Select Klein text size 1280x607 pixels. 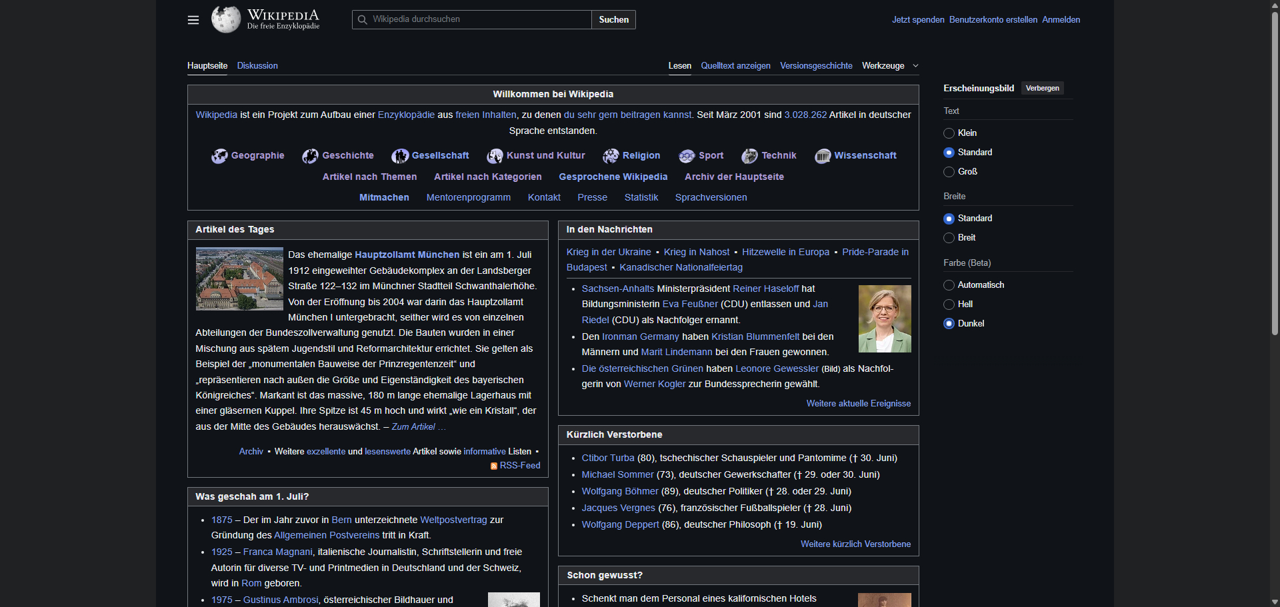(x=949, y=133)
